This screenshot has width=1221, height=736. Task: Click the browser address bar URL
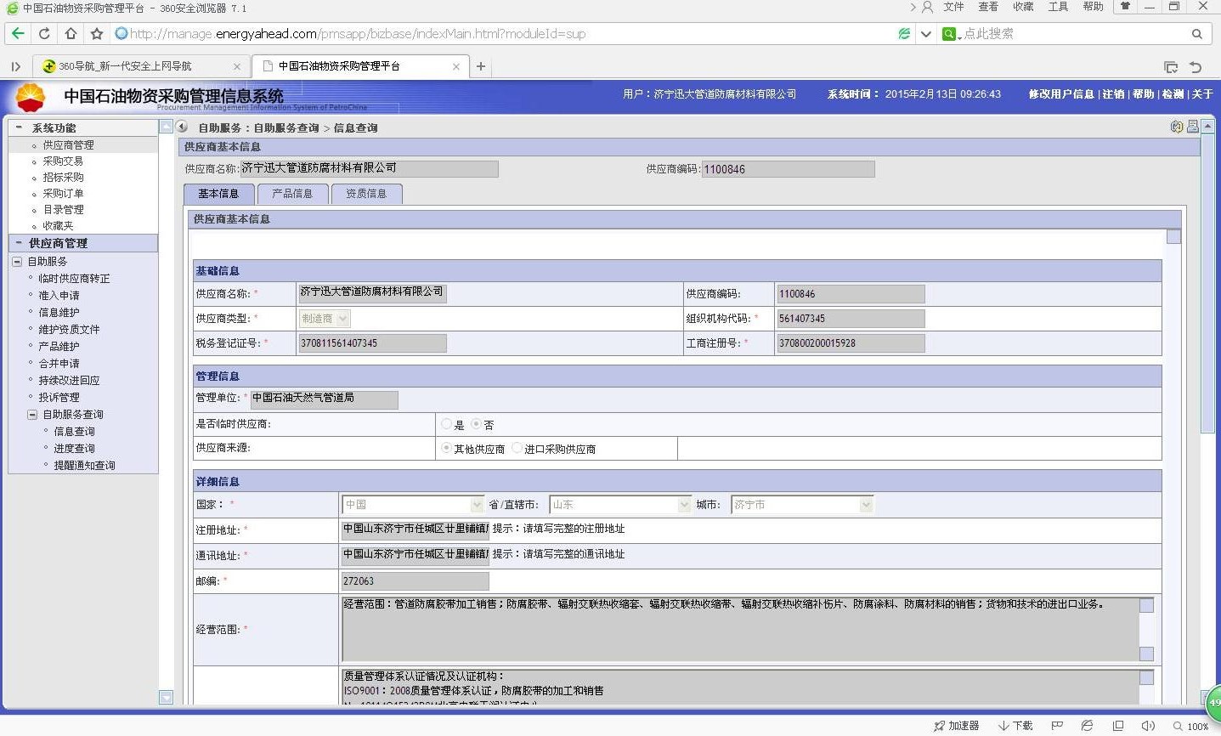tap(358, 34)
